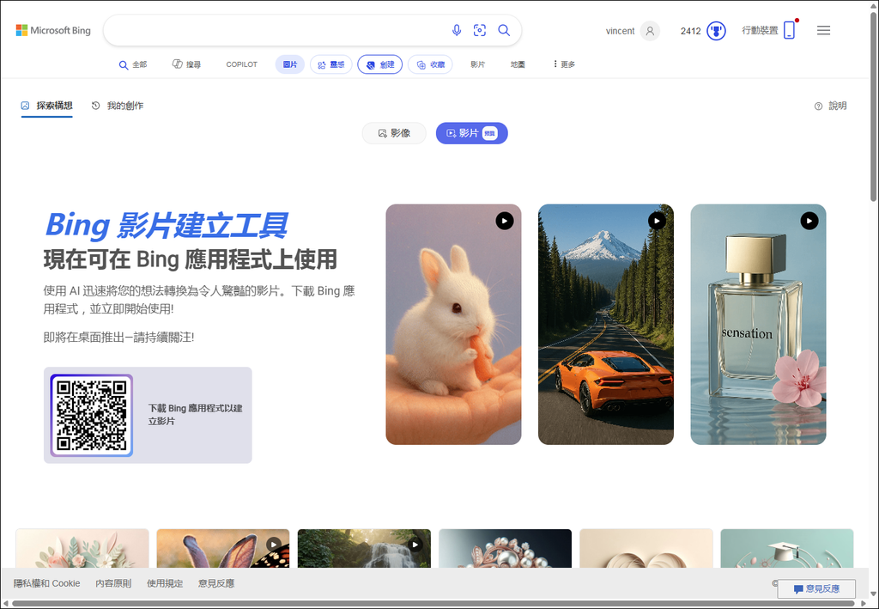Select the 搜尋 tab
This screenshot has height=609, width=879.
[186, 64]
